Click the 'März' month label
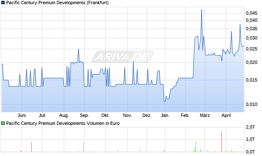This screenshot has height=156, width=262. tap(205, 115)
